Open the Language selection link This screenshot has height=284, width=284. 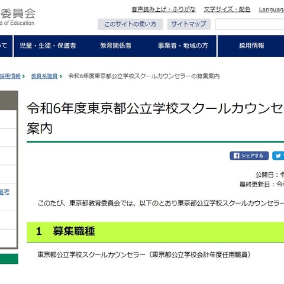(272, 9)
